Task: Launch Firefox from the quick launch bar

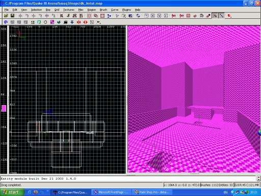Action: click(x=36, y=192)
